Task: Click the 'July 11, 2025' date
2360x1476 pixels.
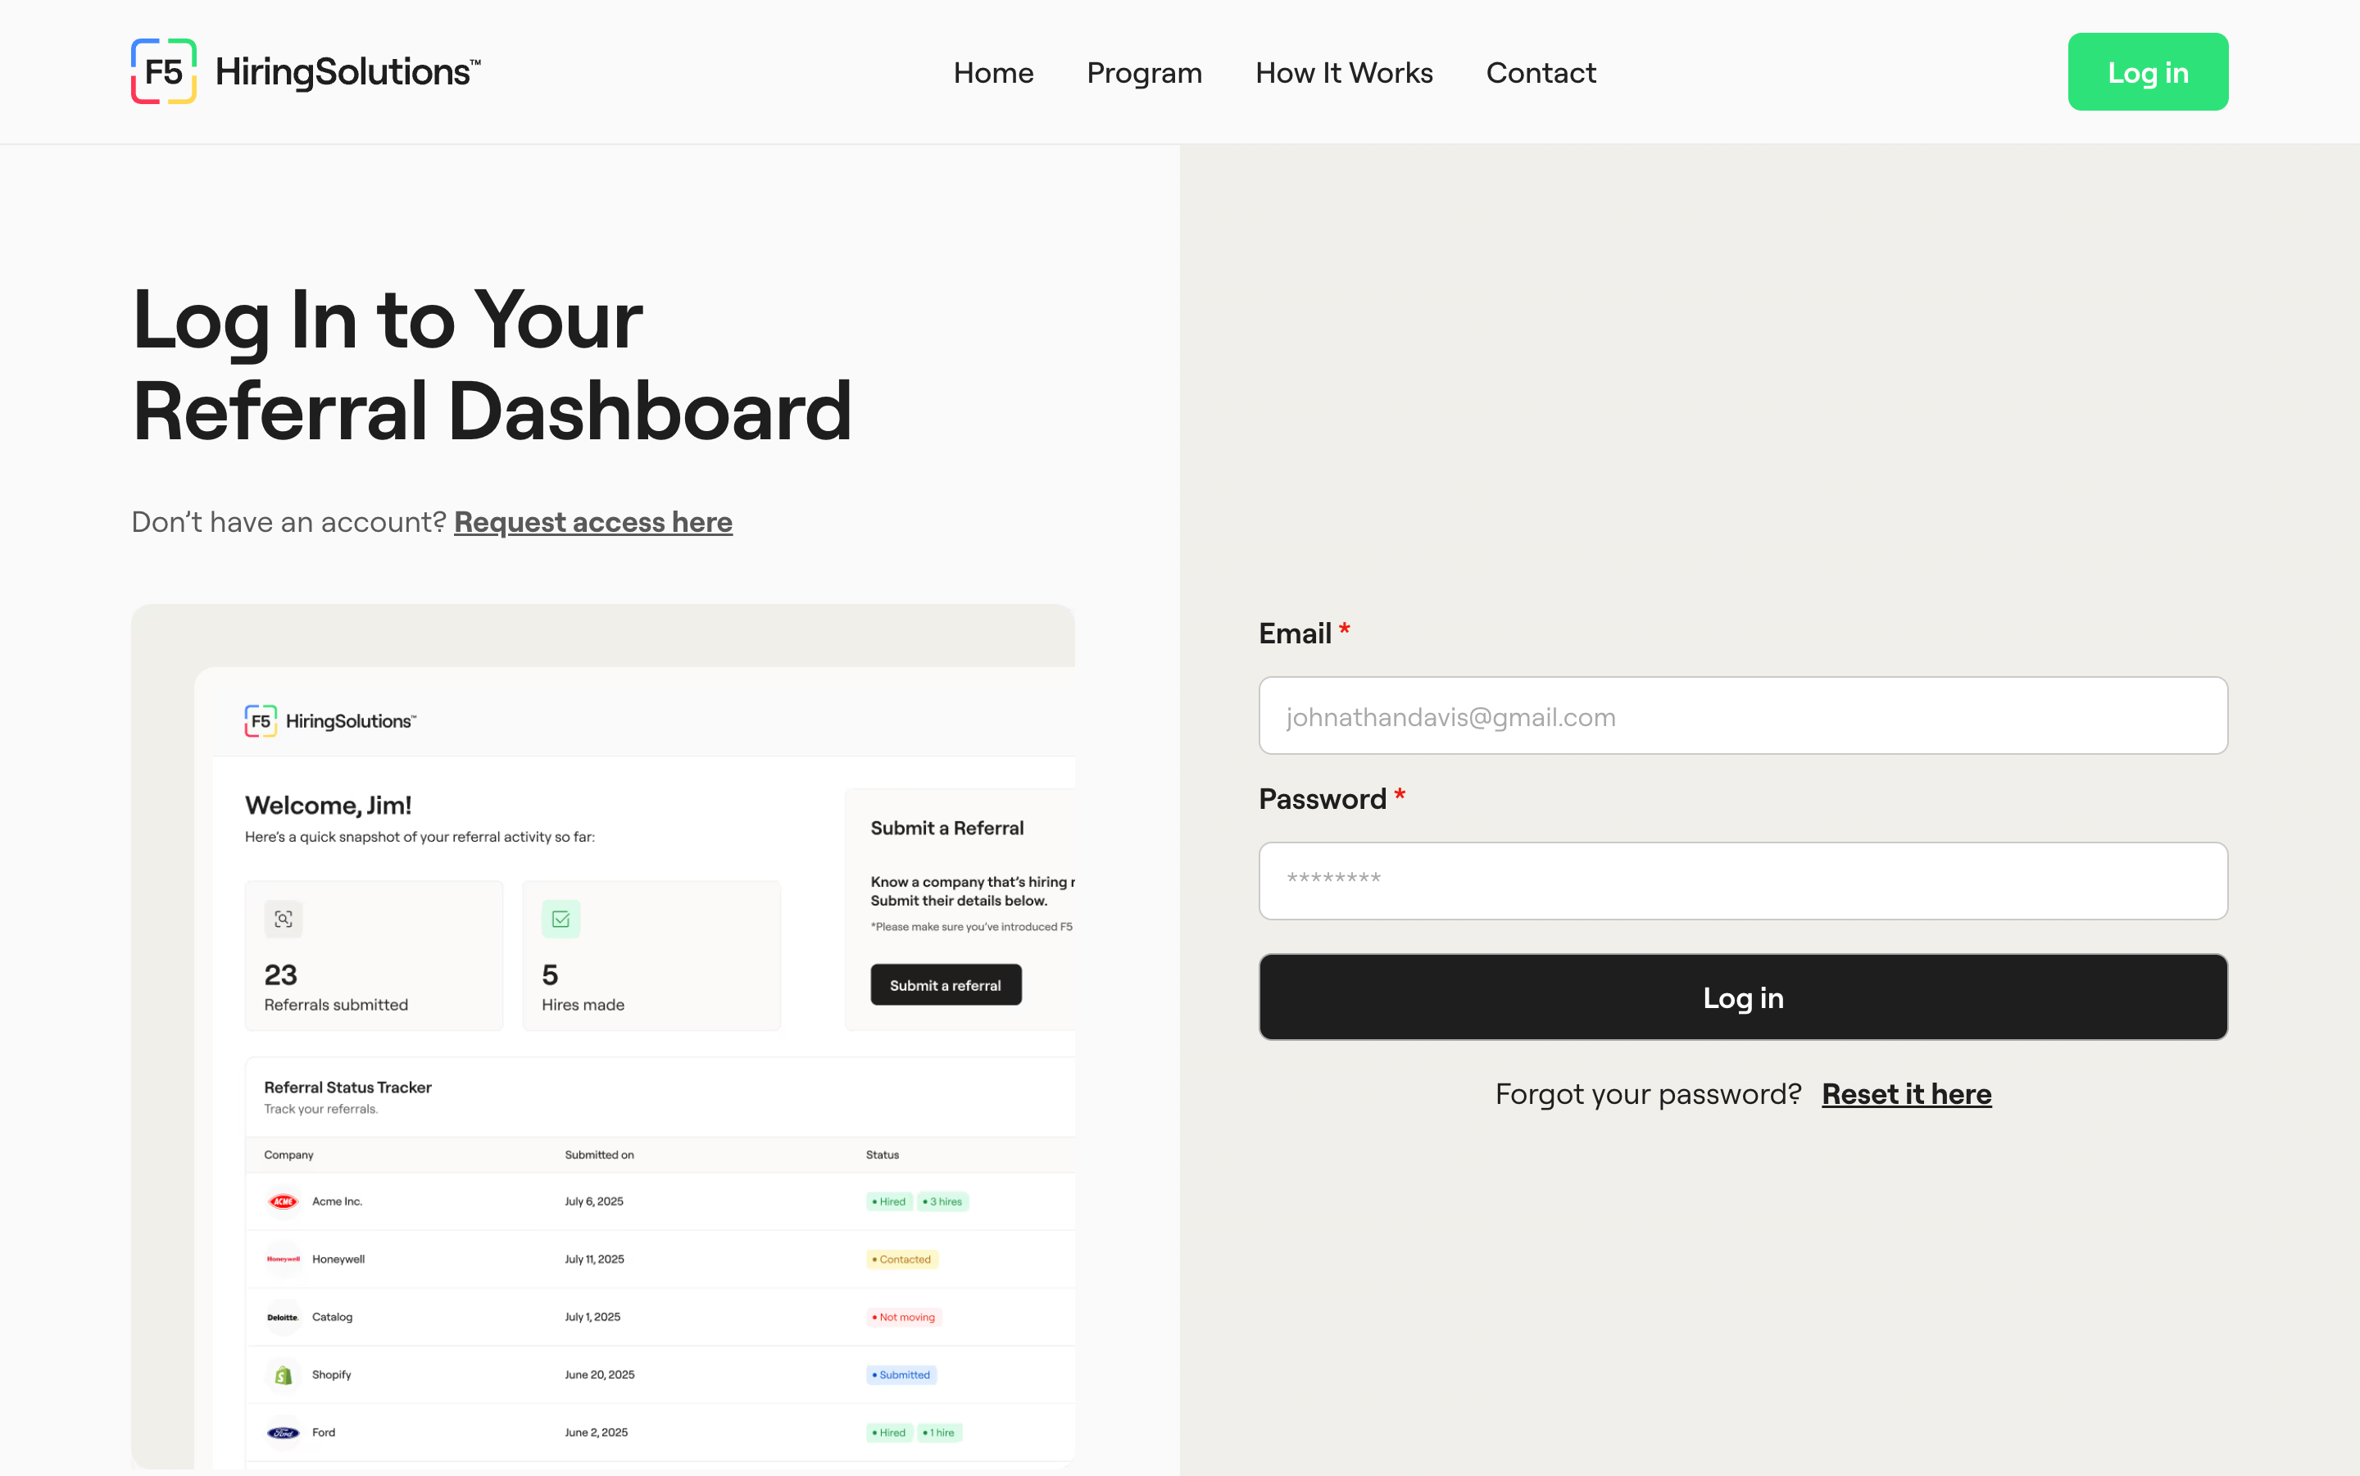Action: 594,1258
